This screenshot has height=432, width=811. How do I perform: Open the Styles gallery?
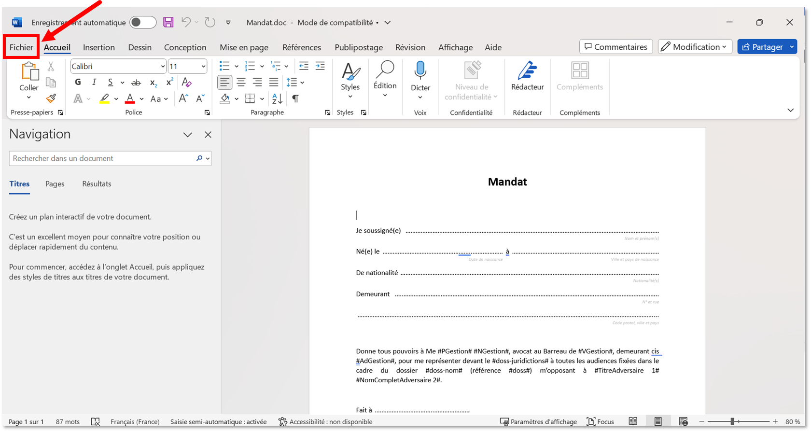click(350, 80)
